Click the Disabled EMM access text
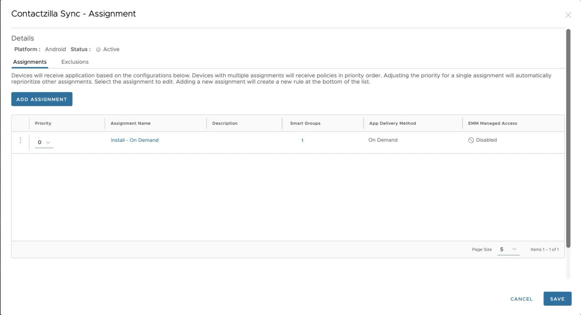581x315 pixels. tap(487, 140)
